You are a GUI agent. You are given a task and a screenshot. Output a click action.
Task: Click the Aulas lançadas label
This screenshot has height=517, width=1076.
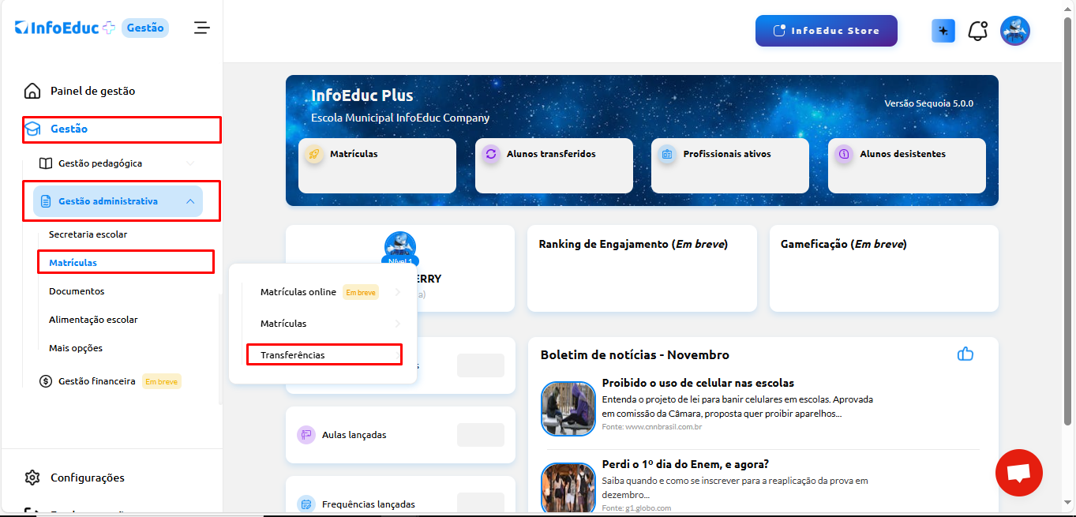tap(354, 435)
